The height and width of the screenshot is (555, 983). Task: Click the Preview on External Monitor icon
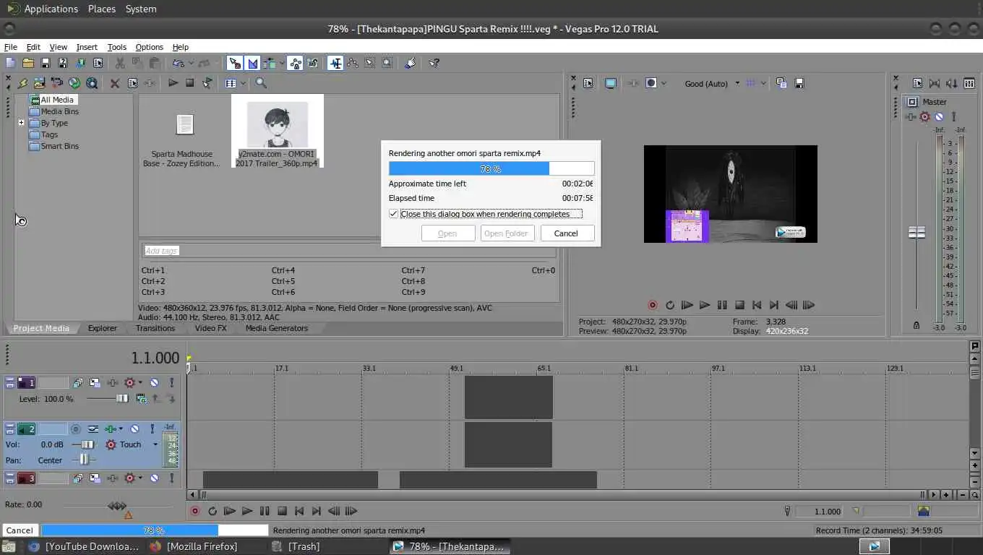click(x=611, y=83)
